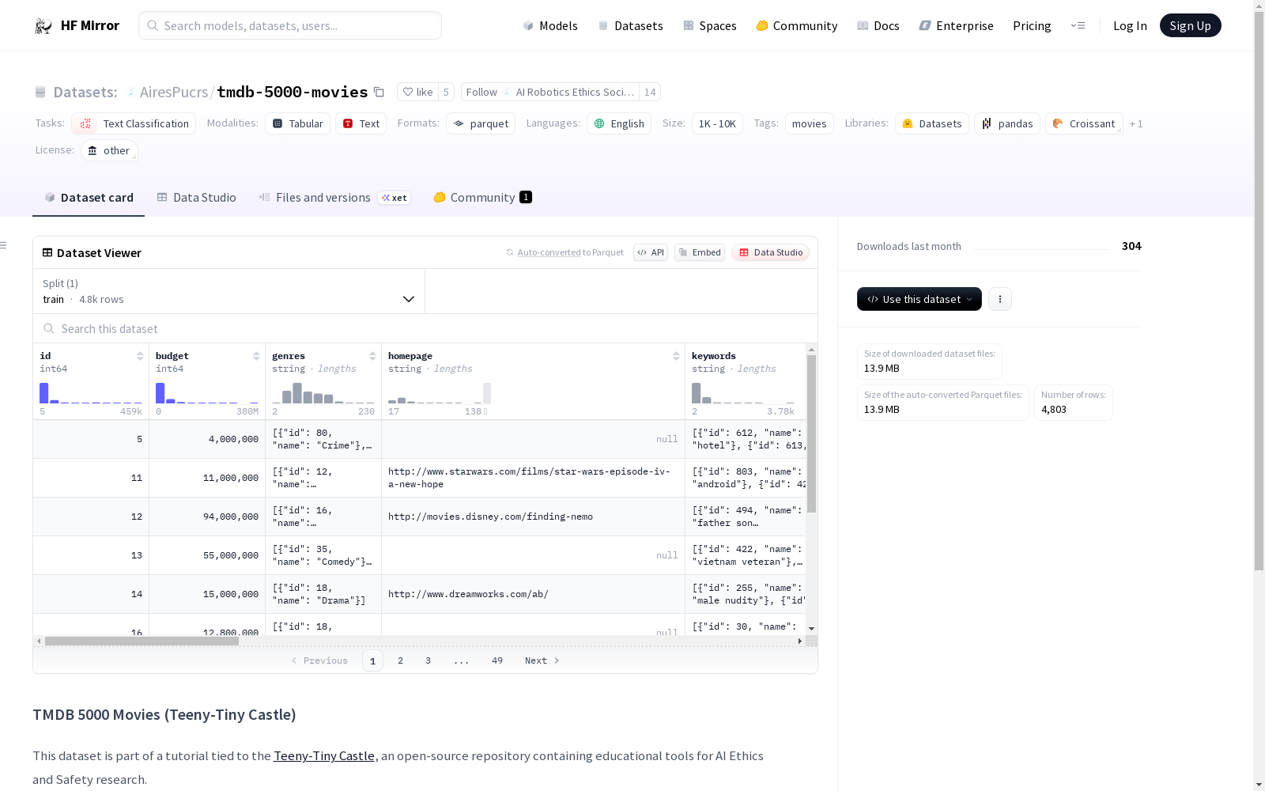Open the navigation overflow menu icon
Viewport: 1265px width, 791px height.
click(1078, 25)
